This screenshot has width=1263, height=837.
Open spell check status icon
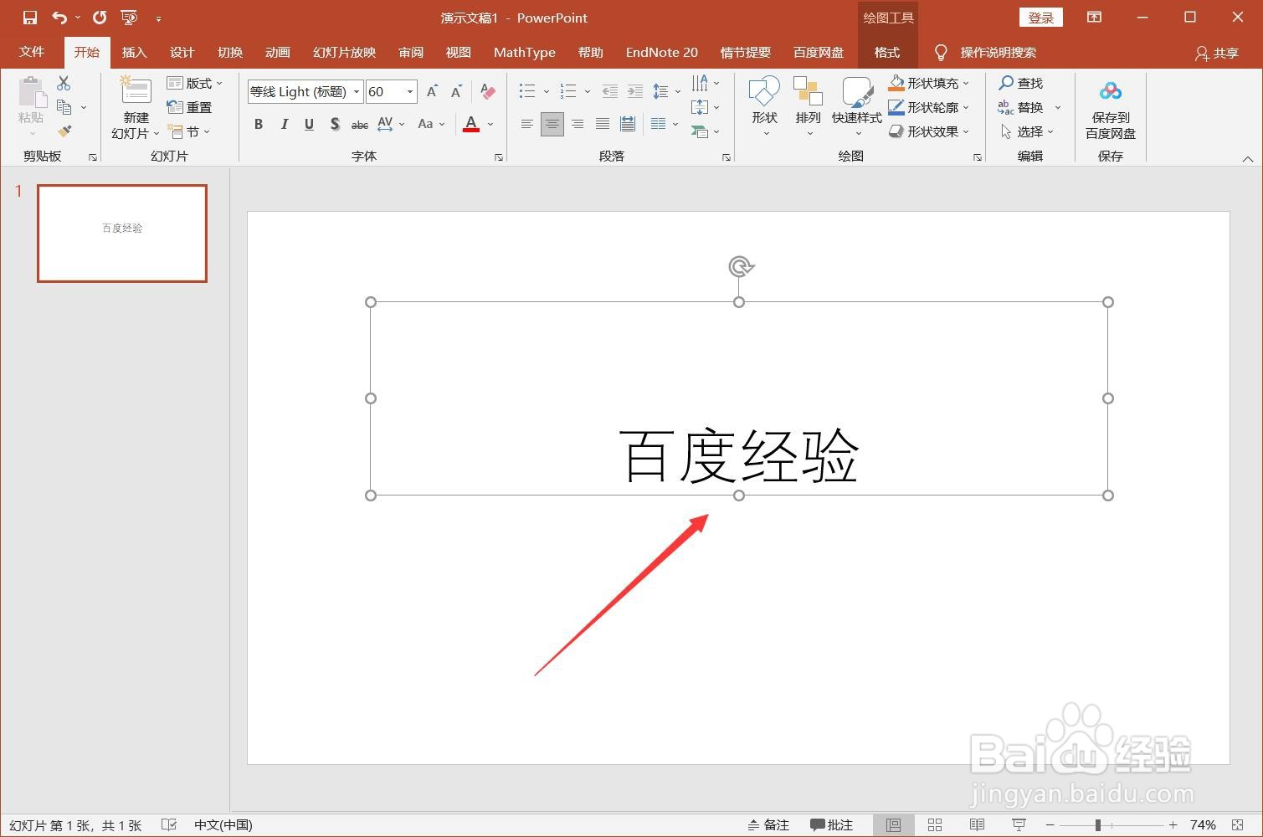pos(168,825)
